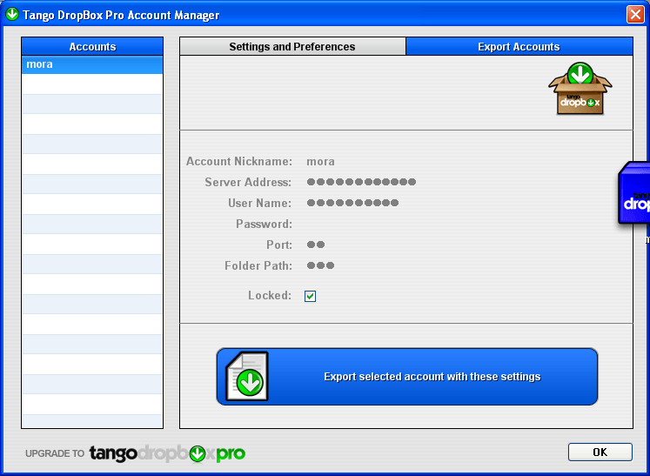Open the Export Accounts tab
This screenshot has height=476, width=650.
click(x=519, y=46)
